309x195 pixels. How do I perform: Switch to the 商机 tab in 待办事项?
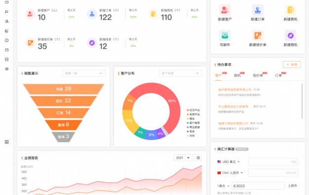237,75
